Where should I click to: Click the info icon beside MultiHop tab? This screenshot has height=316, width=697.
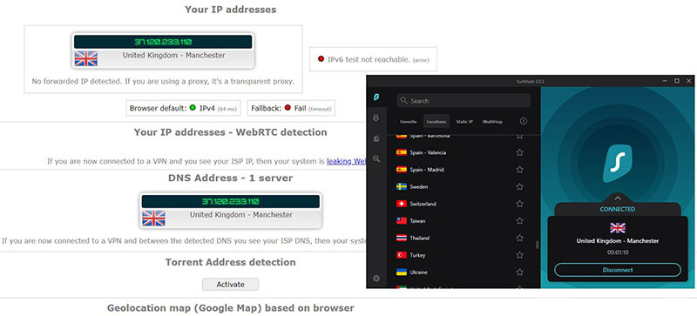point(524,121)
